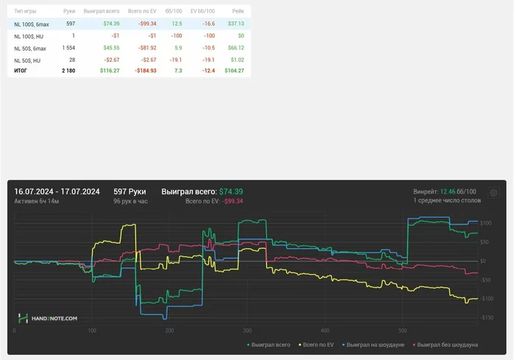The image size is (515, 360).
Task: Sort by 'EV bb/100' column header
Action: click(202, 11)
